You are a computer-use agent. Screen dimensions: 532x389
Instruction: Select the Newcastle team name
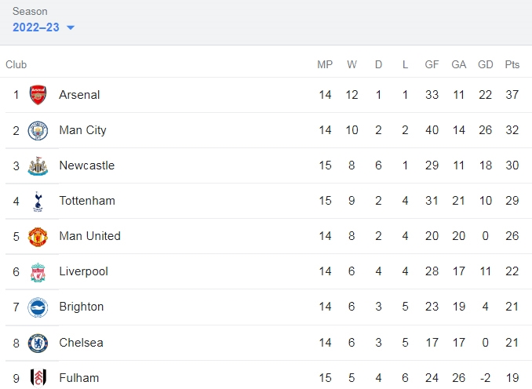pyautogui.click(x=87, y=165)
